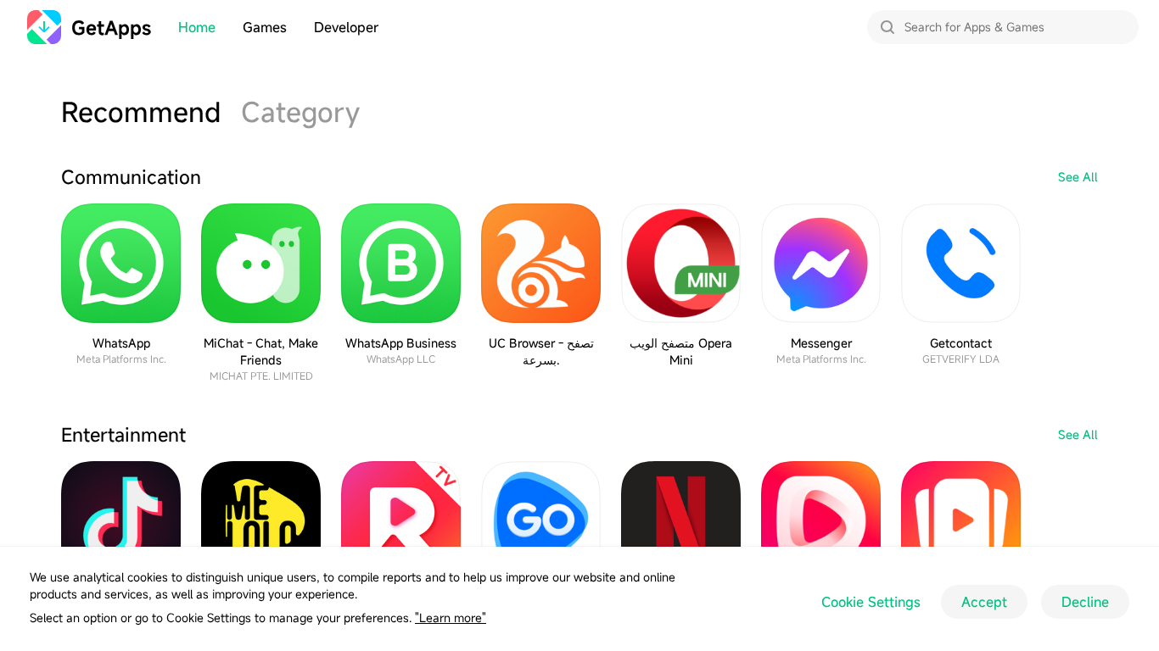Select the WhatsApp Business icon
This screenshot has width=1159, height=651.
click(400, 263)
